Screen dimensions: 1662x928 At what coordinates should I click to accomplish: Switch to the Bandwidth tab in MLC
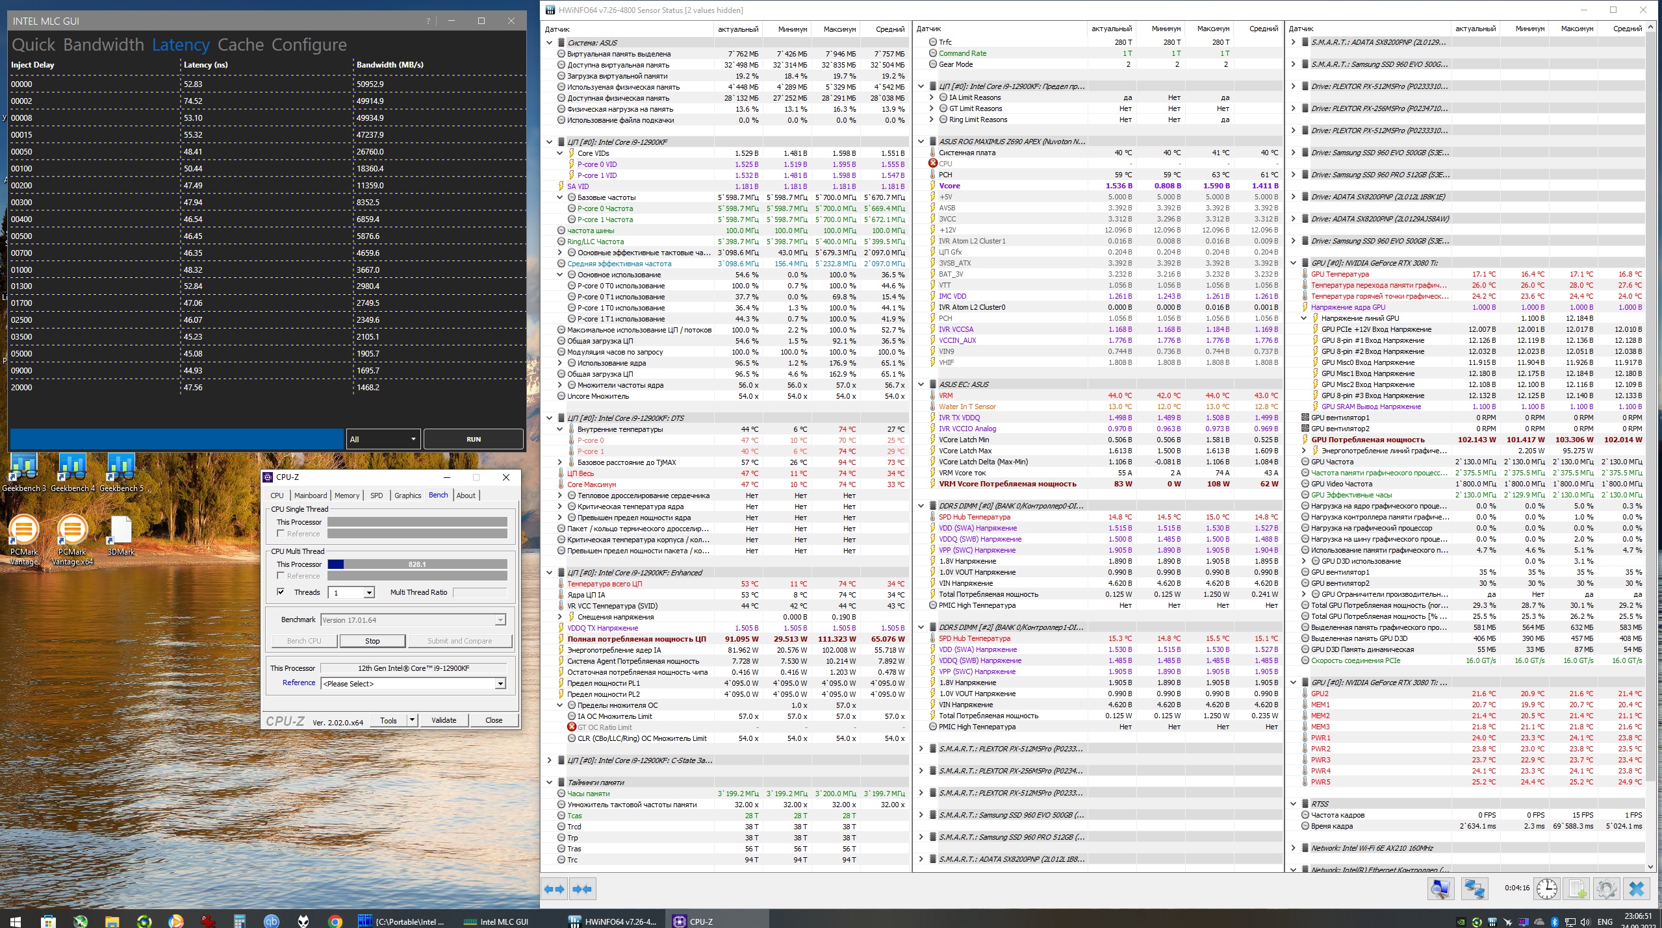pos(103,45)
